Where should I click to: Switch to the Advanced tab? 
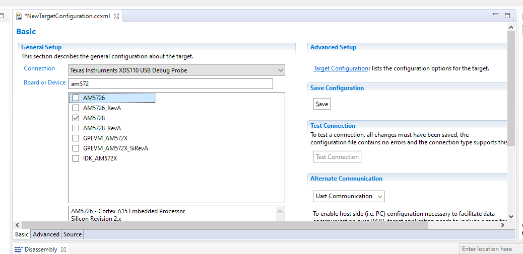46,234
